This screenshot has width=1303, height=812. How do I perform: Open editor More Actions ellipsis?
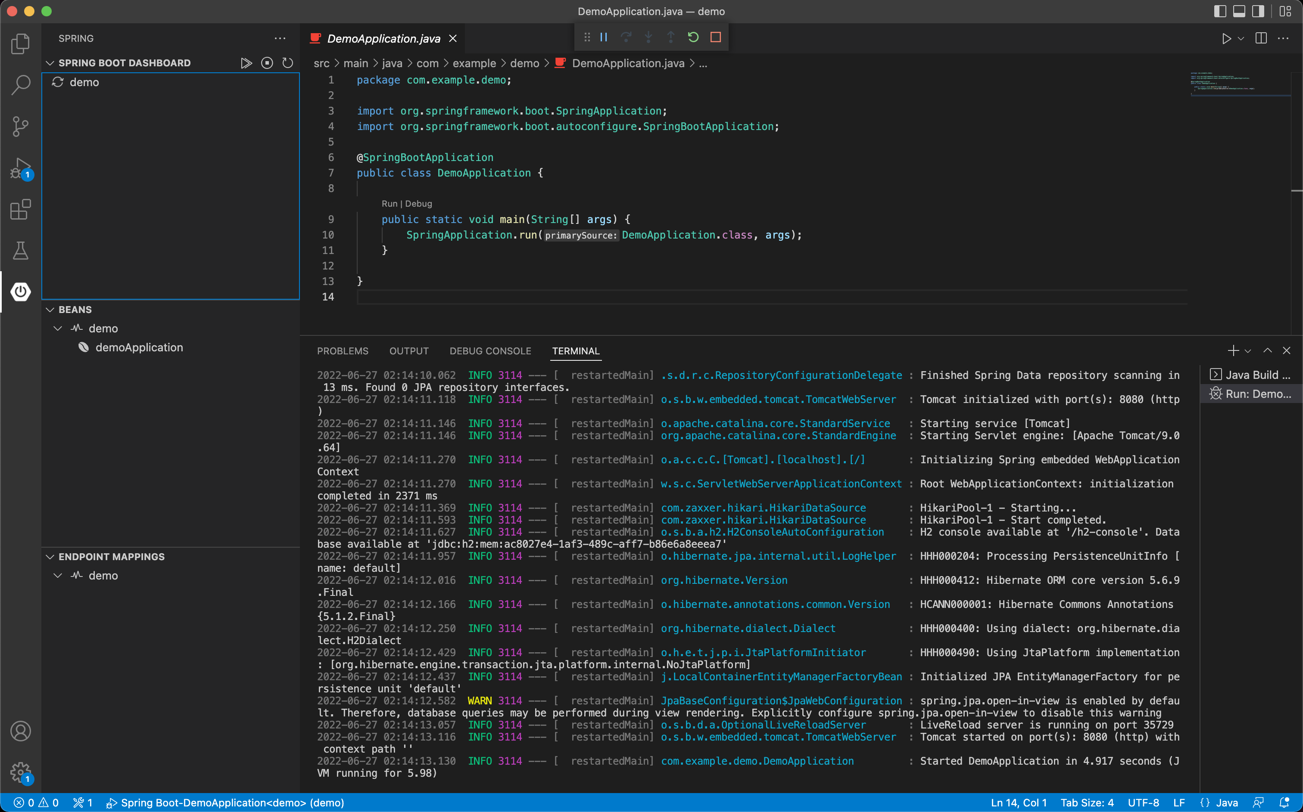pos(1284,38)
